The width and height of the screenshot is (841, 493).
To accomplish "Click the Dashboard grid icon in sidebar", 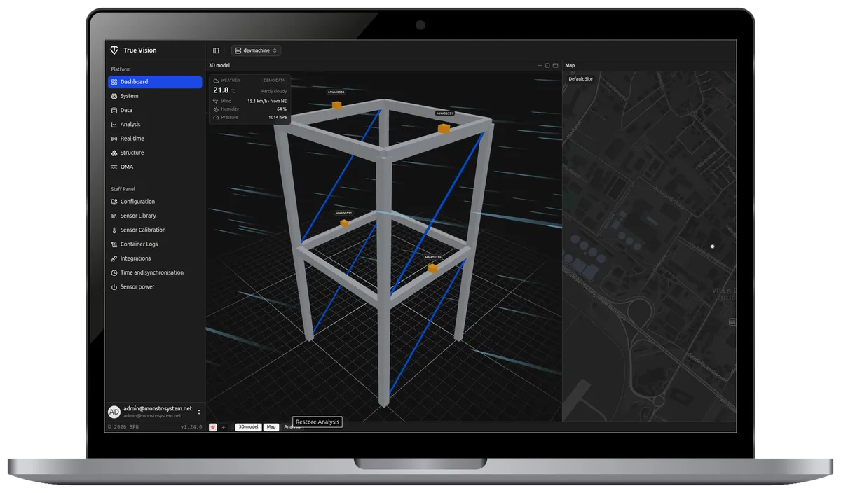I will click(114, 82).
